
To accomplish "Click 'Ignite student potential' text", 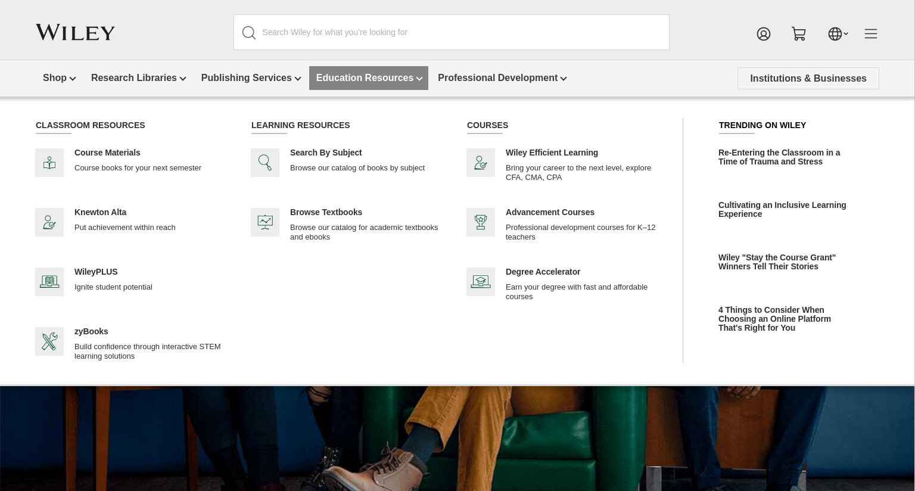I will point(113,287).
